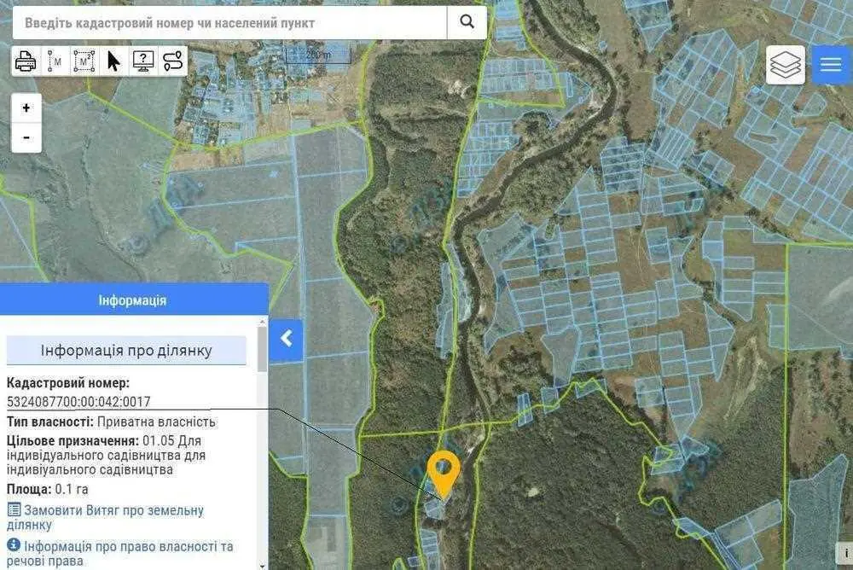Click the Інформація про ділянку heading
This screenshot has width=853, height=570.
126,350
